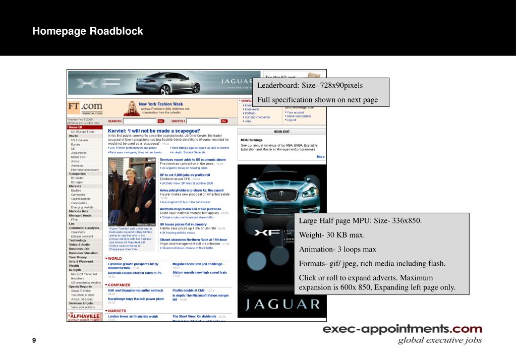Select Asia-Pacific under World
This screenshot has height=357, width=516.
(79, 153)
